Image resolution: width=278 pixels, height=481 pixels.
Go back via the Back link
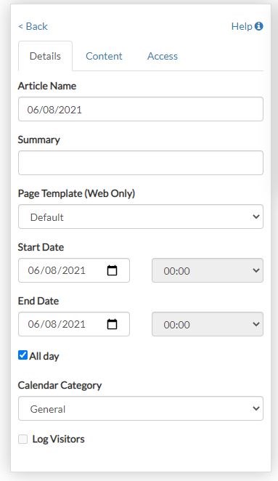pos(33,26)
